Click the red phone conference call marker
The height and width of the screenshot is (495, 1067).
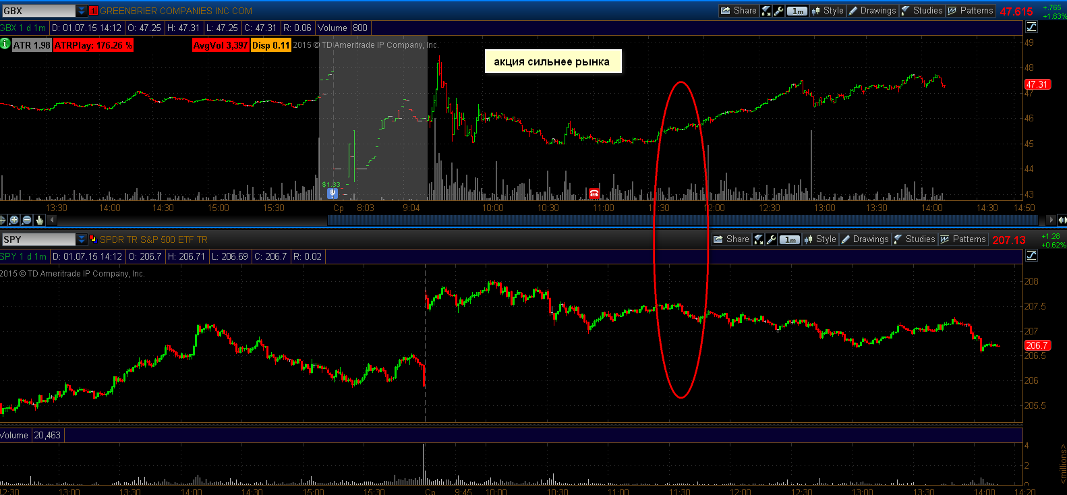[594, 194]
